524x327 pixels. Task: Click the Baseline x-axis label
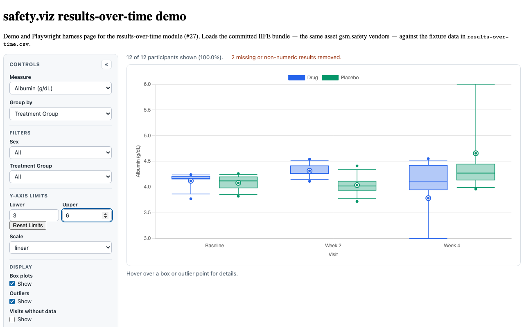point(215,246)
